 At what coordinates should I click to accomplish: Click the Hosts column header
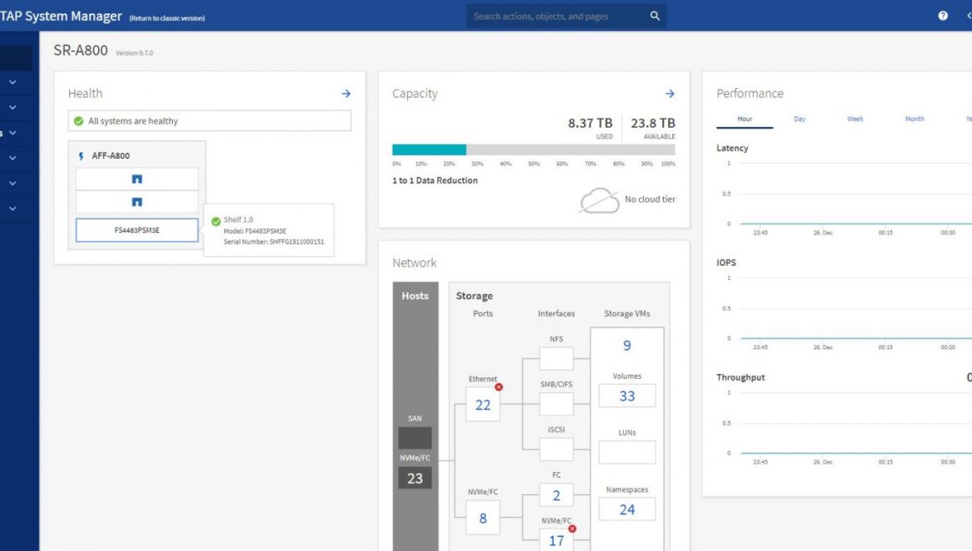(415, 296)
